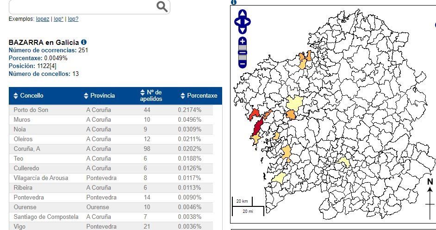
Task: Click the '98' surname count cell
Action: (x=147, y=149)
